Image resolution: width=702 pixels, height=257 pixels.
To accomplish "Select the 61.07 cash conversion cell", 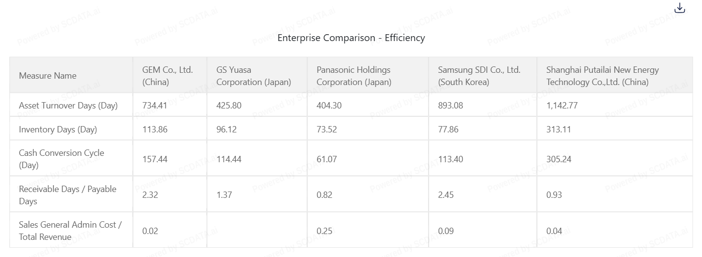I will 326,159.
